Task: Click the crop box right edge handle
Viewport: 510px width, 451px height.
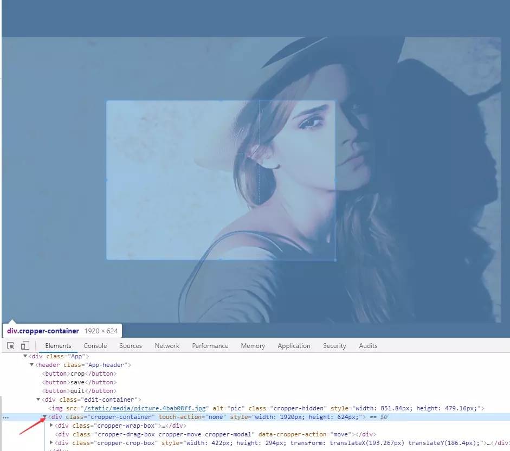Action: 335,180
